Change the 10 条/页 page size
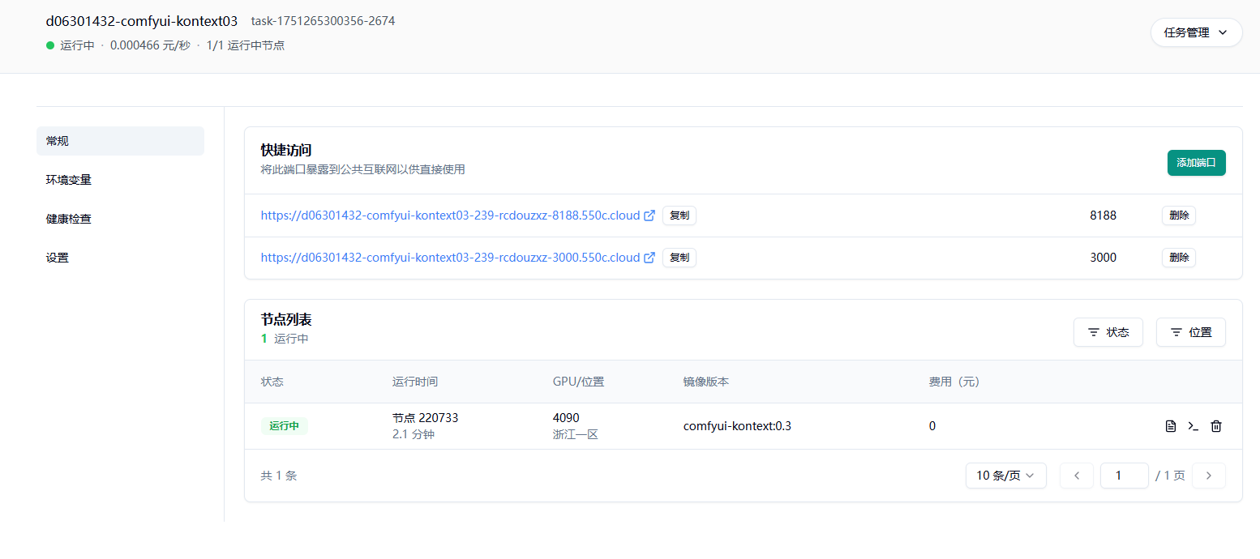 coord(1005,476)
